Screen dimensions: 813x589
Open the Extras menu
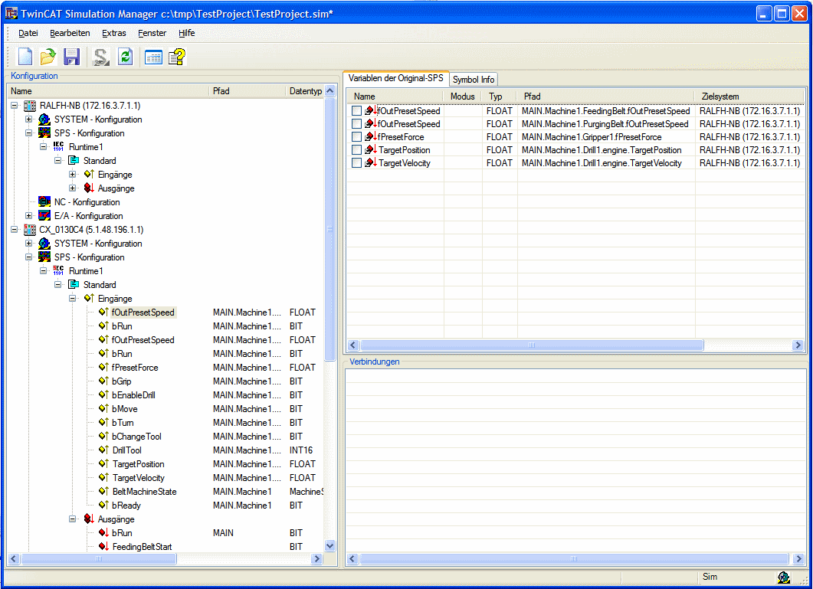tap(113, 33)
